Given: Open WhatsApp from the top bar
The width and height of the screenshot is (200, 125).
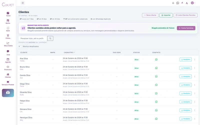Looking at the screenshot, I should [x=178, y=3].
